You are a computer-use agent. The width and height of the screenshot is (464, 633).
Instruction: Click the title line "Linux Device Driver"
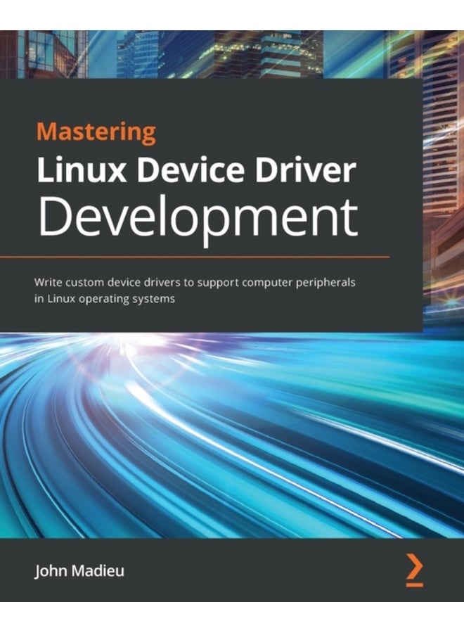(196, 170)
